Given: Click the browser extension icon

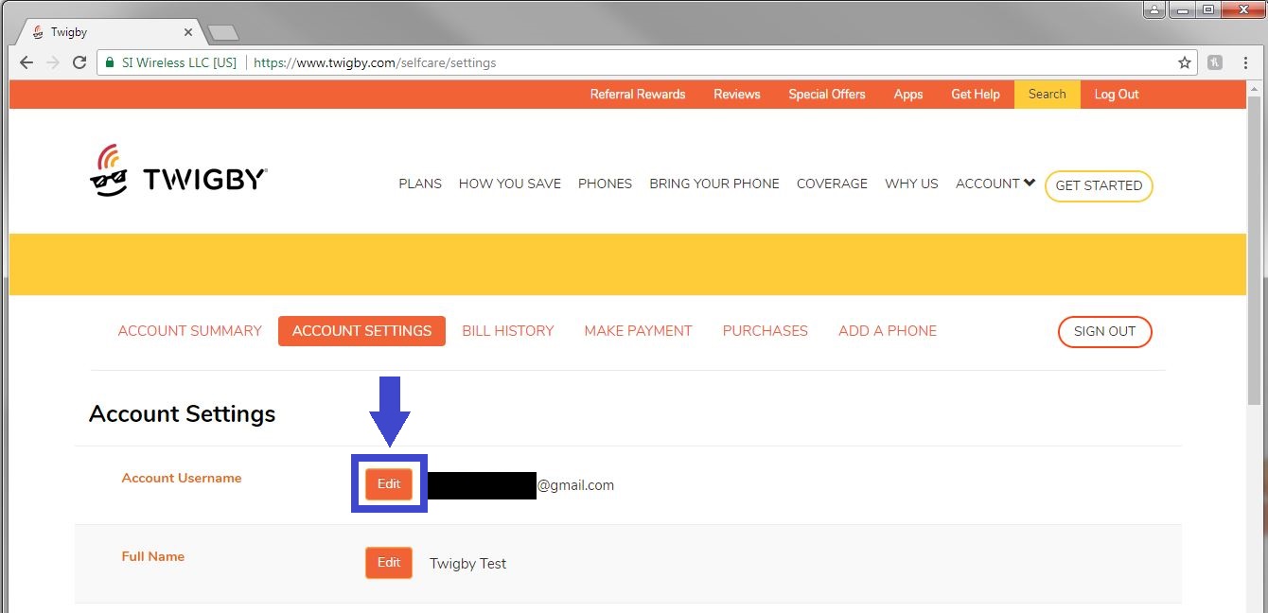Looking at the screenshot, I should click(x=1215, y=63).
